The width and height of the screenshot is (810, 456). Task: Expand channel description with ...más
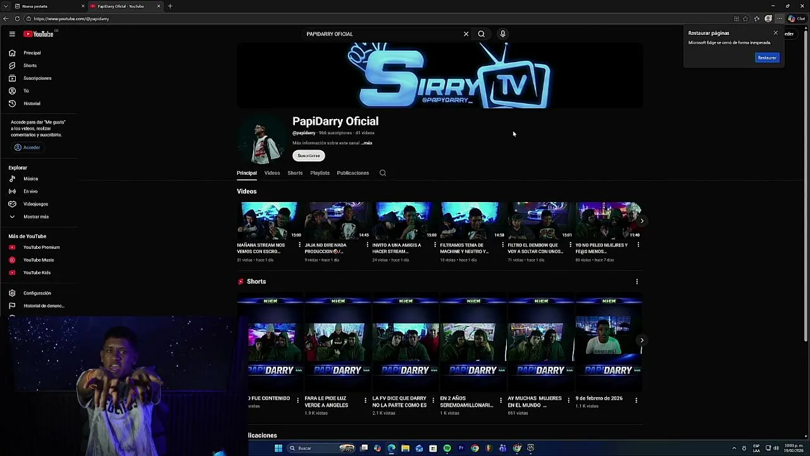coord(366,143)
